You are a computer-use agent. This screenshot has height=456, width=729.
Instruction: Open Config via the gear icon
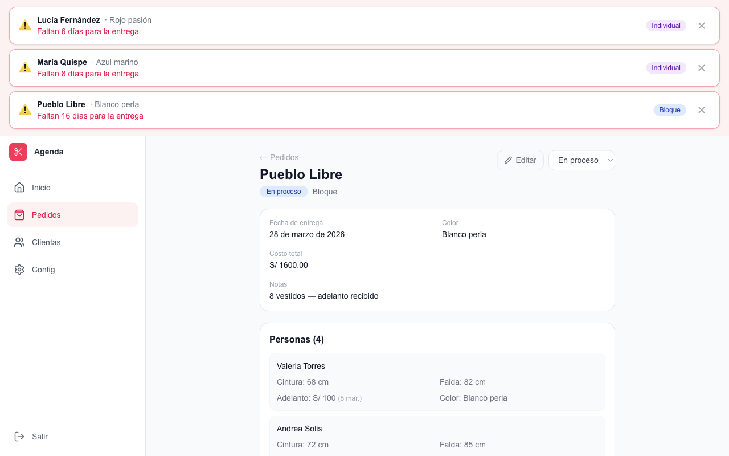tap(19, 270)
